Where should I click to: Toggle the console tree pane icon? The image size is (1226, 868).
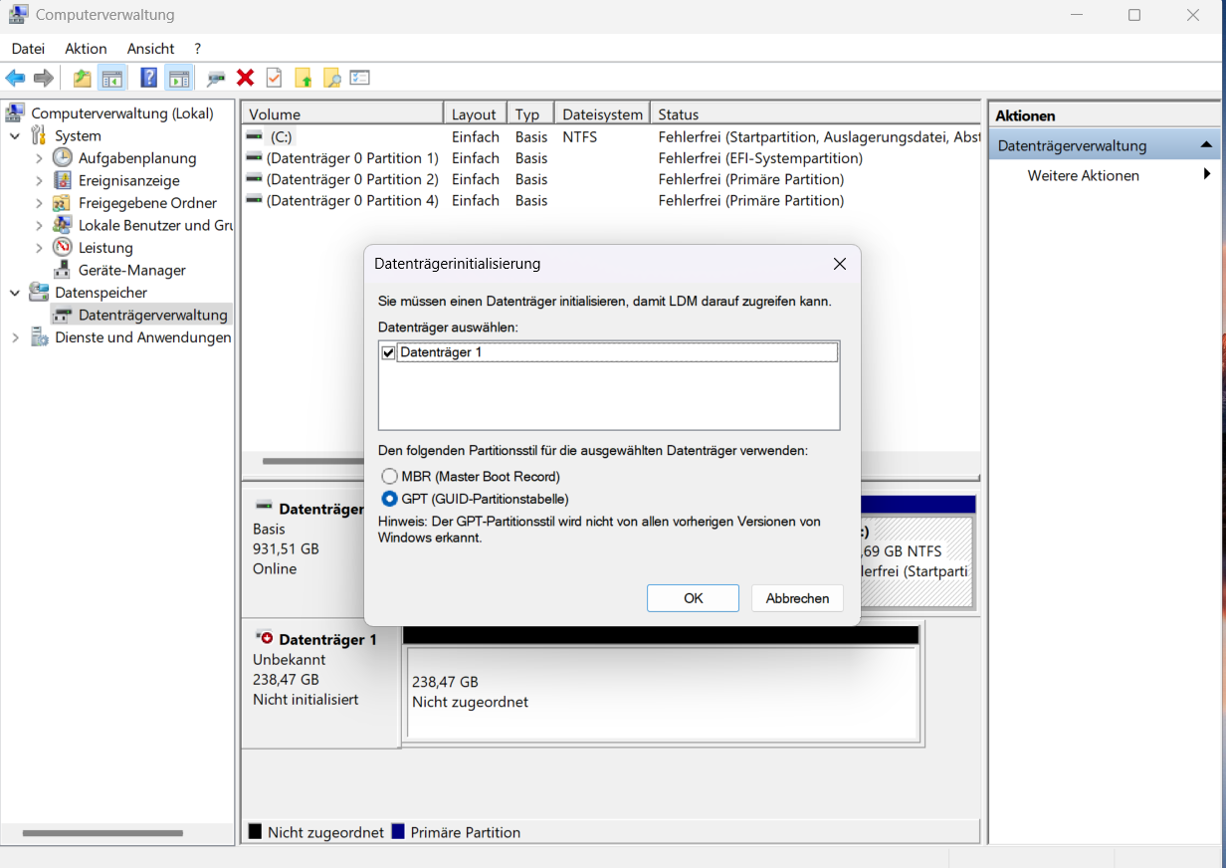[110, 77]
